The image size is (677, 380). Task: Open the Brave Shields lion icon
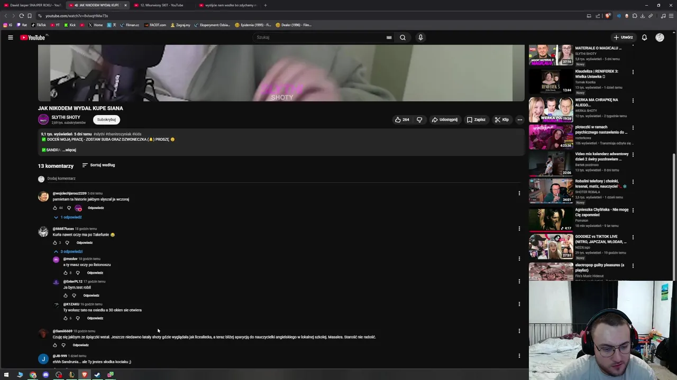608,16
